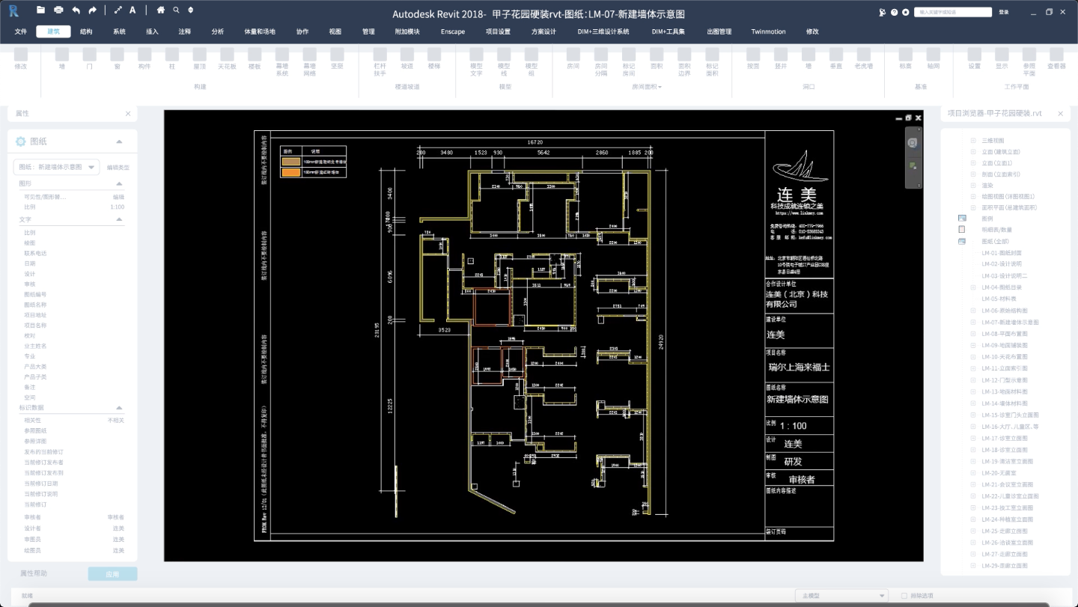
Task: Click the undo arrow in title bar
Action: pos(76,10)
